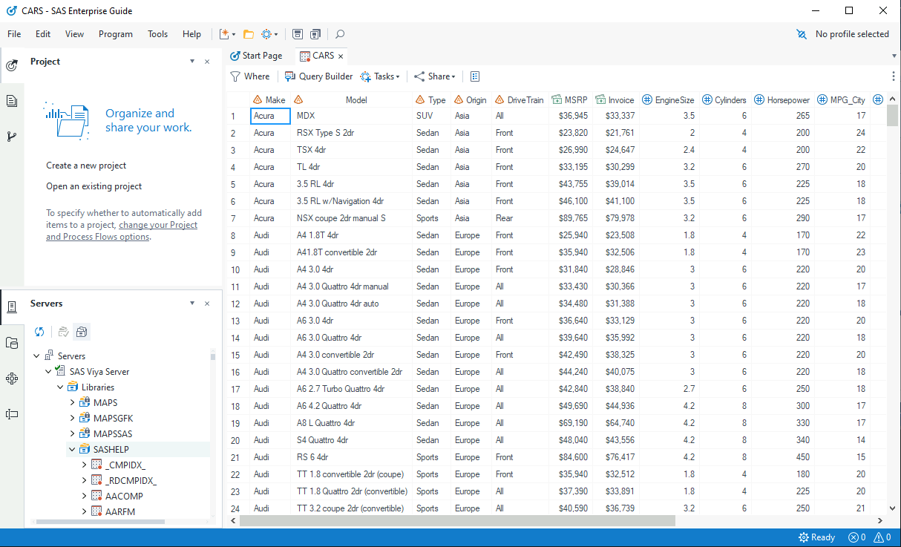Click the magnifier search icon in toolbar
Image resolution: width=901 pixels, height=547 pixels.
click(x=340, y=34)
